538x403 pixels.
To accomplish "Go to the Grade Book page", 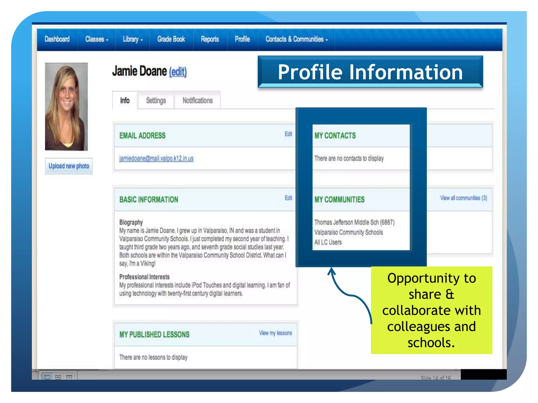I will 171,39.
